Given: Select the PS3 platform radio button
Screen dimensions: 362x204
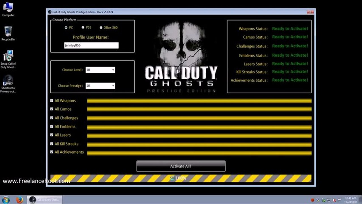Looking at the screenshot, I should point(83,27).
